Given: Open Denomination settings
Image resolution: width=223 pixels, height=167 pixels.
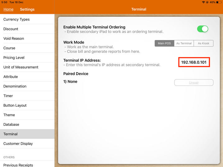Looking at the screenshot, I should click(x=27, y=86).
